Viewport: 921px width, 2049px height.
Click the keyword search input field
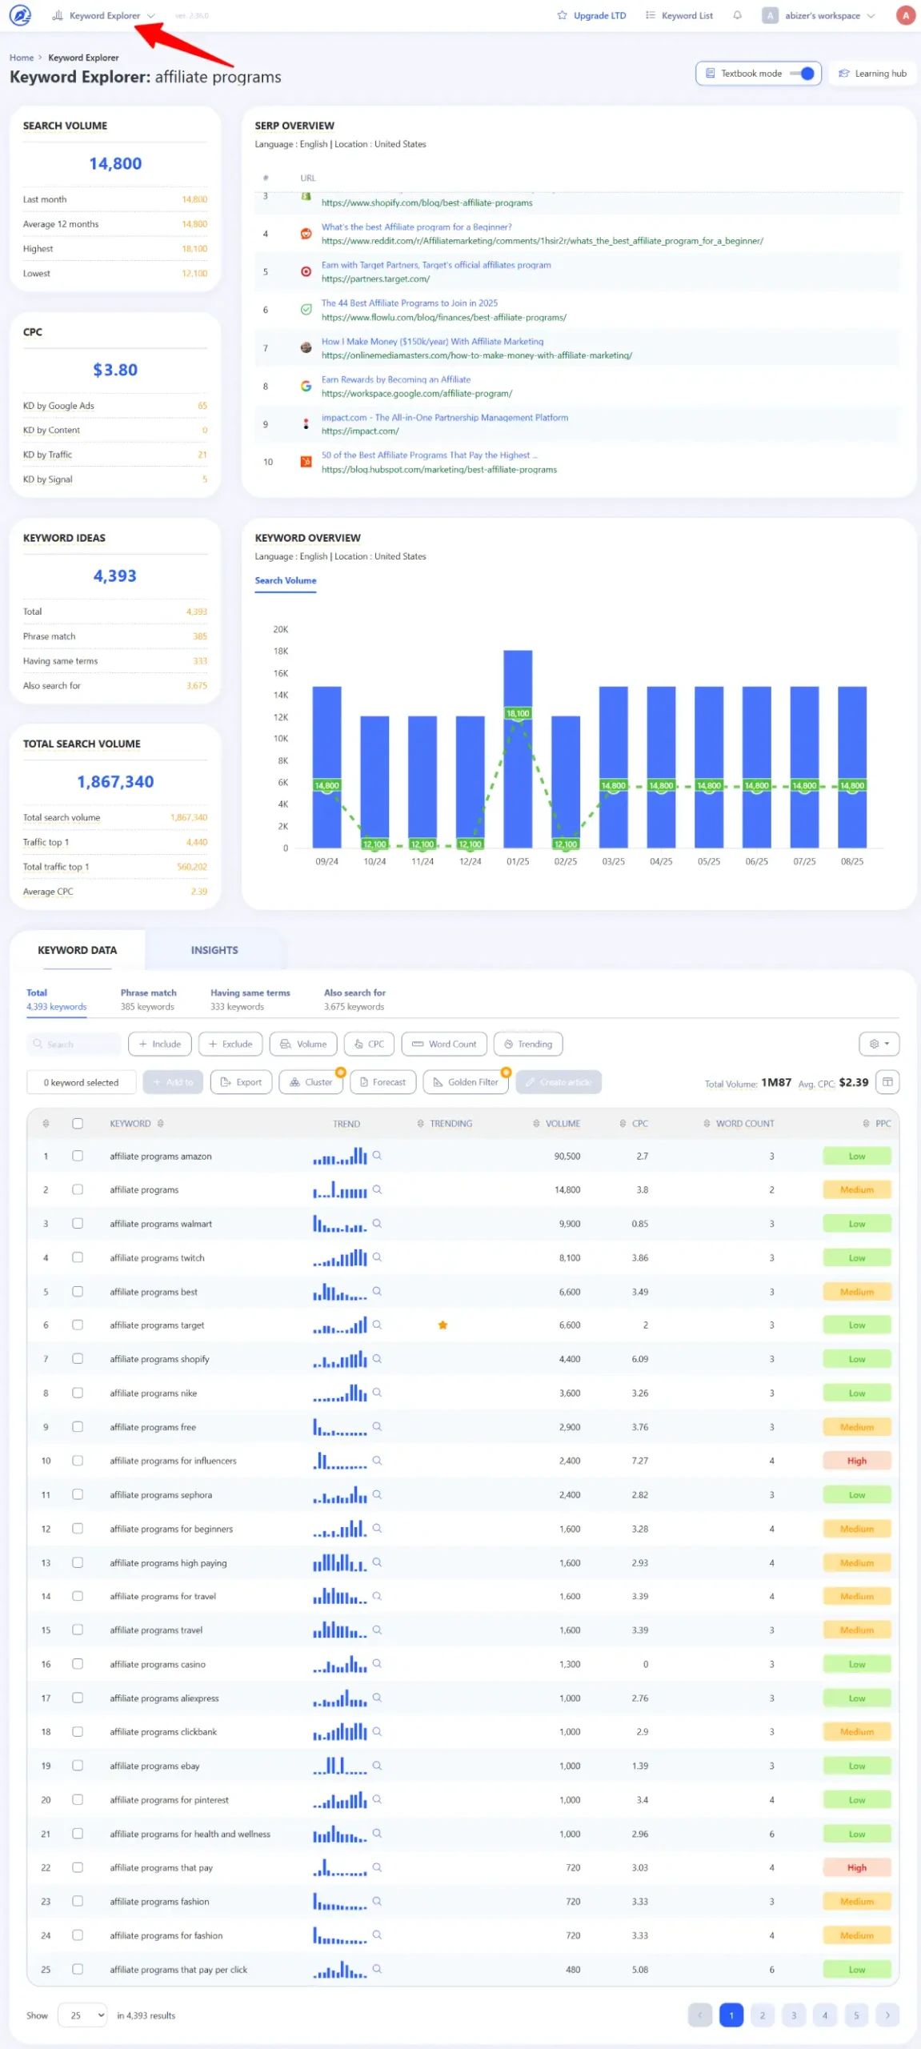click(x=76, y=1044)
